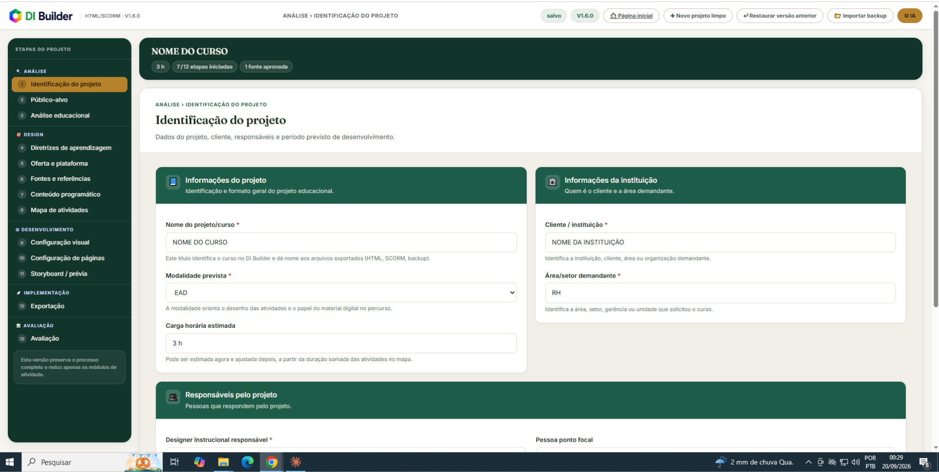939x472 pixels.
Task: Click the 1 fonte aprovada badge
Action: click(266, 66)
